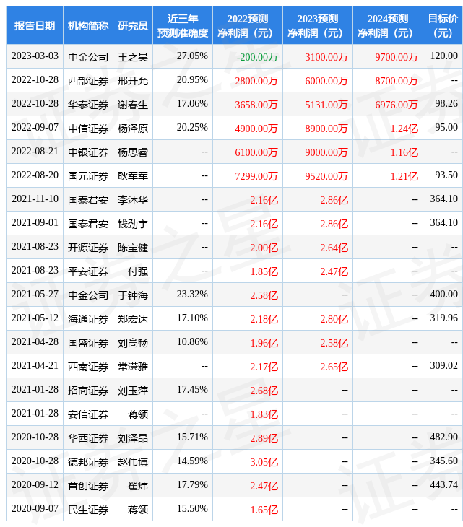
Task: Click the 2022预测净利润 column header
Action: click(x=248, y=25)
